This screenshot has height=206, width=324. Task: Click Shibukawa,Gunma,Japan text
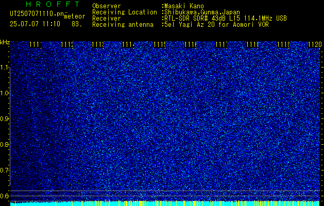click(x=202, y=12)
